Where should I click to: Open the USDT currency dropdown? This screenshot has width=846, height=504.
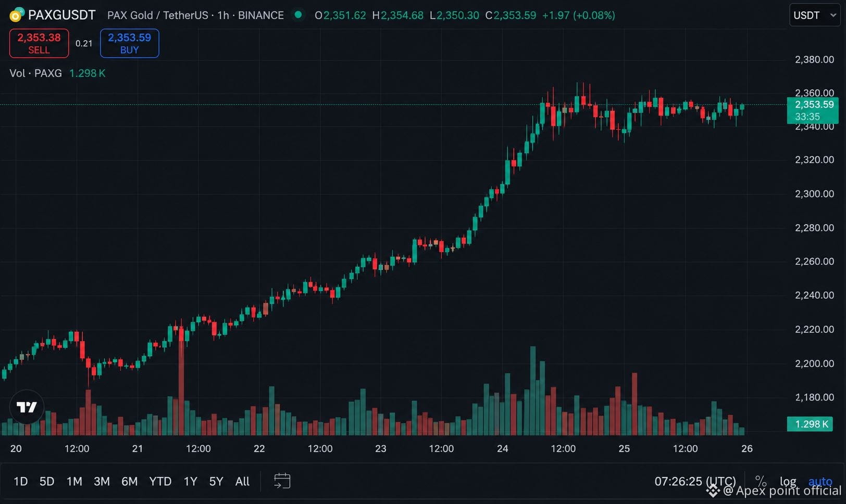tap(815, 15)
